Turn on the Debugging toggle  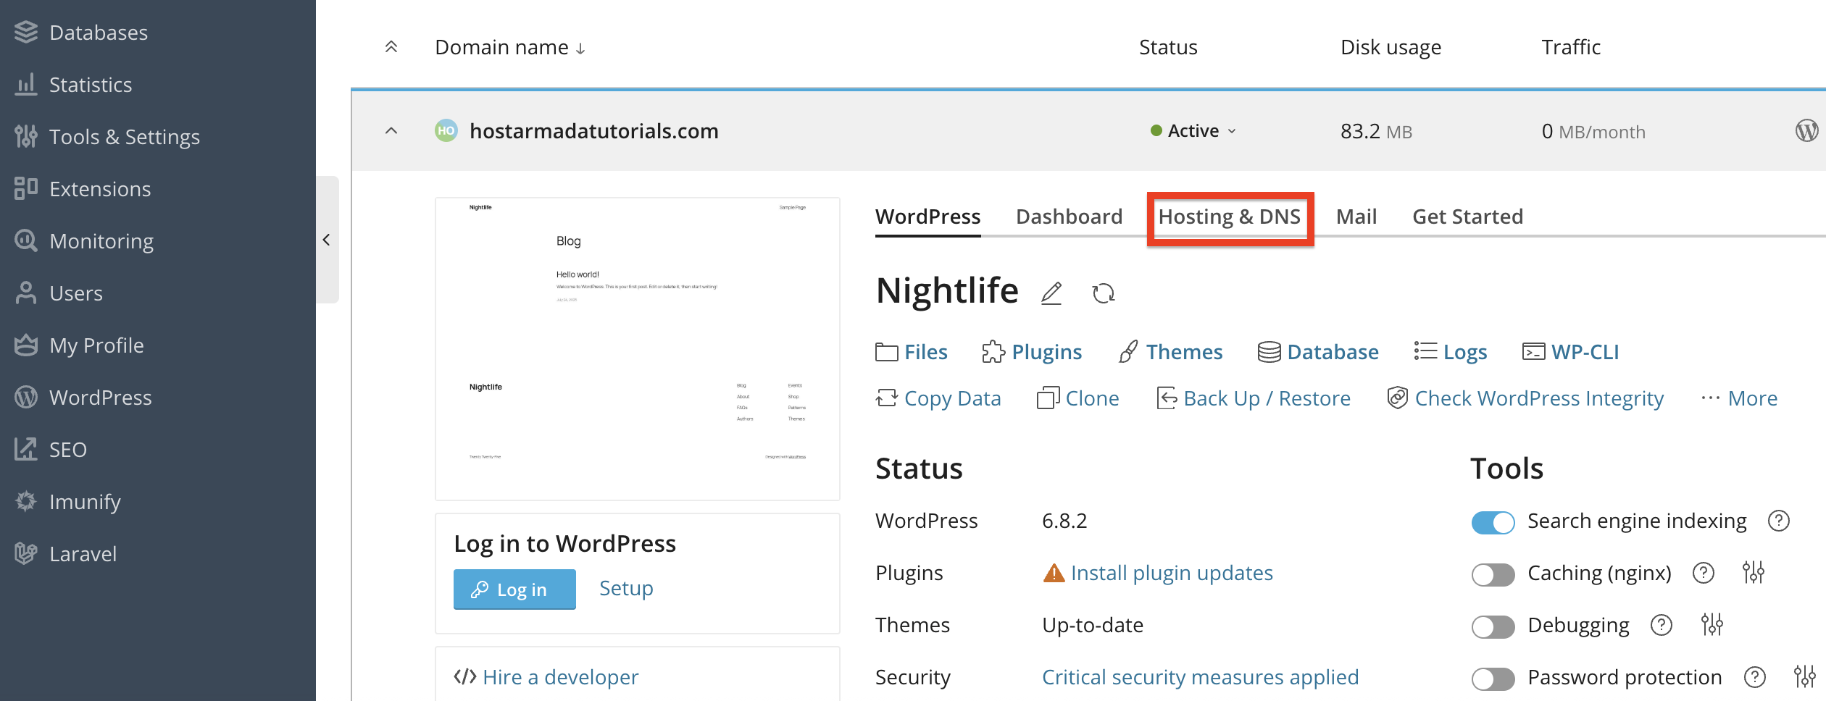tap(1492, 625)
